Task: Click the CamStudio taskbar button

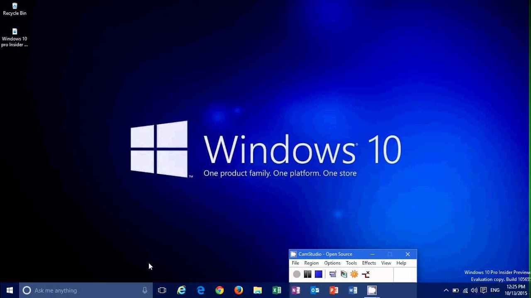Action: pyautogui.click(x=372, y=290)
